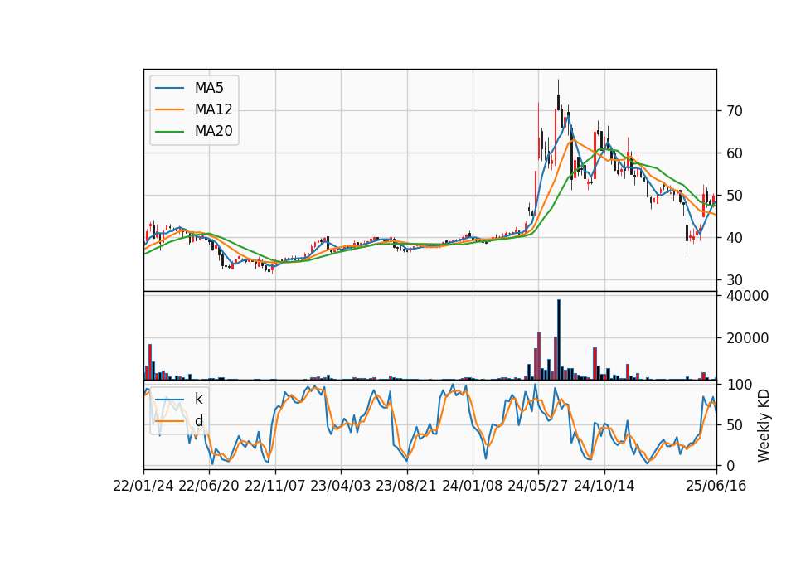Click the orange MA12 legend line sample
This screenshot has height=572, width=796.
click(169, 109)
